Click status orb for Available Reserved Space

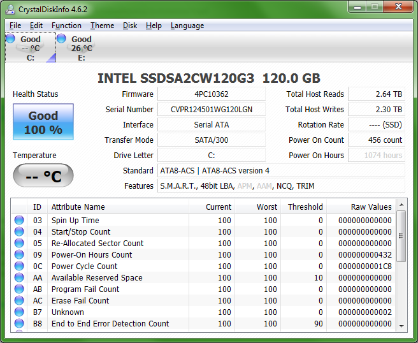[19, 277]
